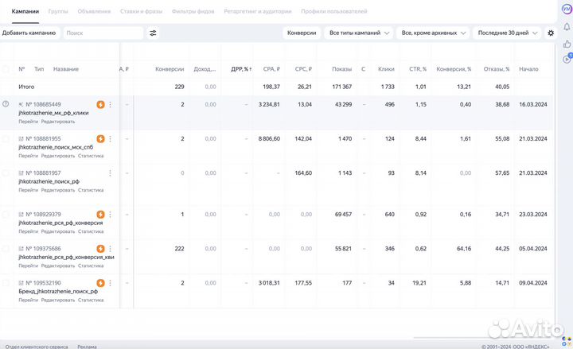573x349 pixels.
Task: Click the orange lightning icon for campaign 109532190
Action: point(100,283)
